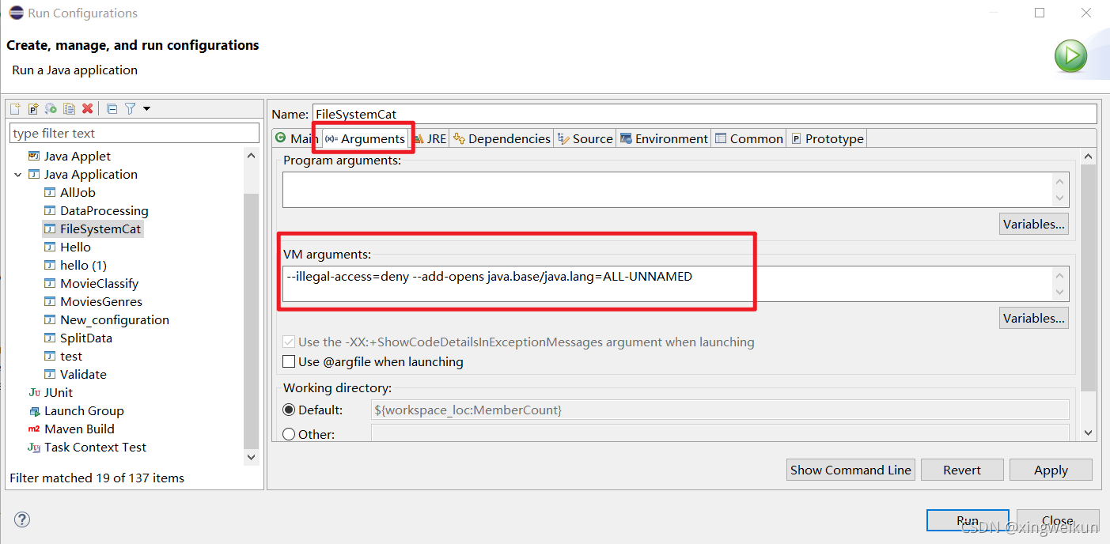1110x544 pixels.
Task: Collapse the Java Application tree node
Action: tap(17, 174)
